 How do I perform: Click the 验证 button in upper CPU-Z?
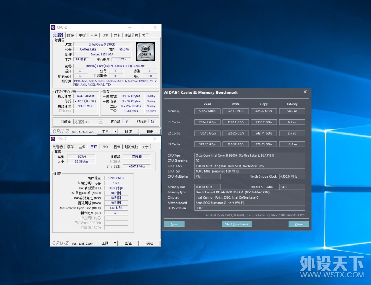pos(129,131)
